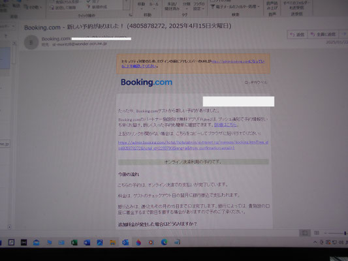The image size is (348, 261).
Task: Click the zoom out minus button
Action: click(x=325, y=233)
